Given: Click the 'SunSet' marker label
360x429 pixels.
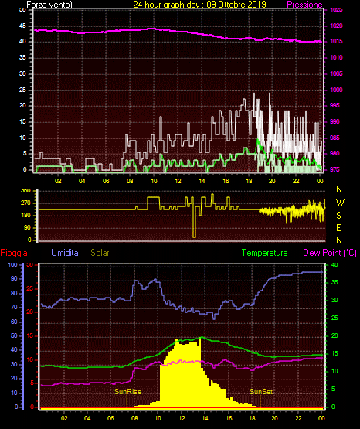Looking at the screenshot, I should [261, 392].
